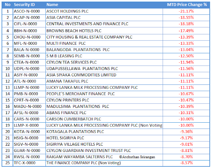Click the -10.31% value
Image resolution: width=211 pixels, height=168 pixels.
point(186,113)
